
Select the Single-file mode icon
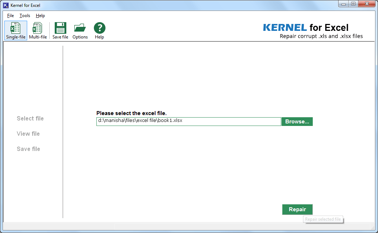[16, 30]
